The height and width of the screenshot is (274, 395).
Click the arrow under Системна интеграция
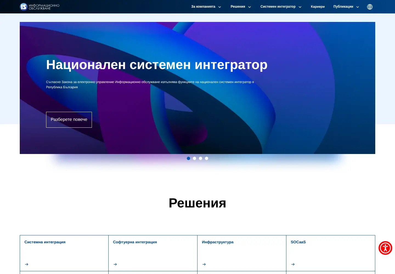(x=27, y=264)
